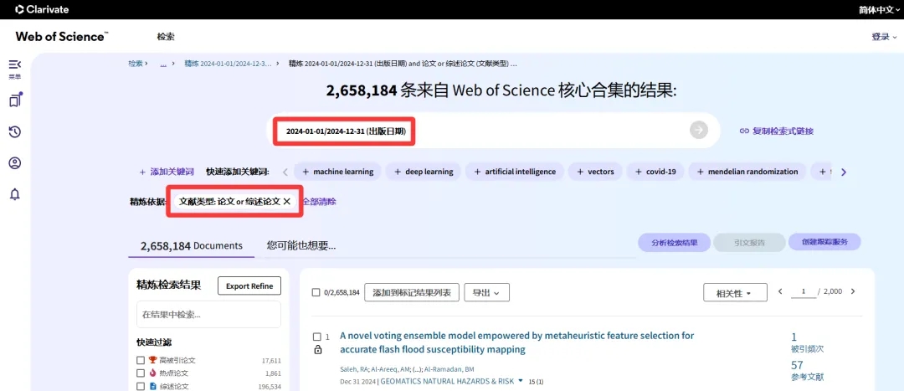This screenshot has height=391, width=904.
Task: Click the 创建跟踪服务 button
Action: tap(824, 242)
